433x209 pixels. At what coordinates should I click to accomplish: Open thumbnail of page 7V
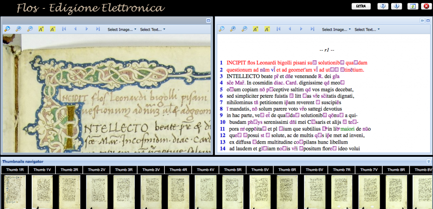[x=369, y=192]
